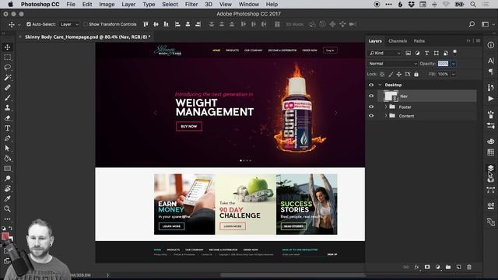Open the Layers panel flyout menu
Screen dimensions: 498x280
click(479, 40)
